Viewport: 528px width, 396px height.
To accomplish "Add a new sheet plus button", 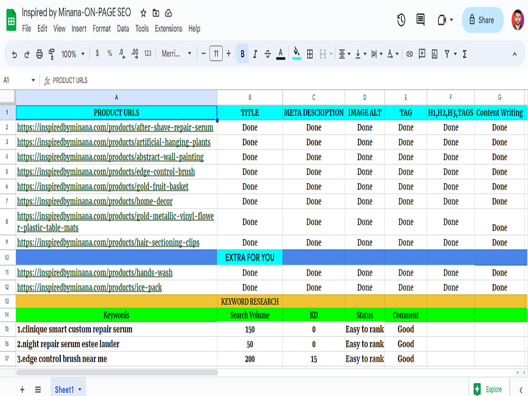I will [22, 390].
